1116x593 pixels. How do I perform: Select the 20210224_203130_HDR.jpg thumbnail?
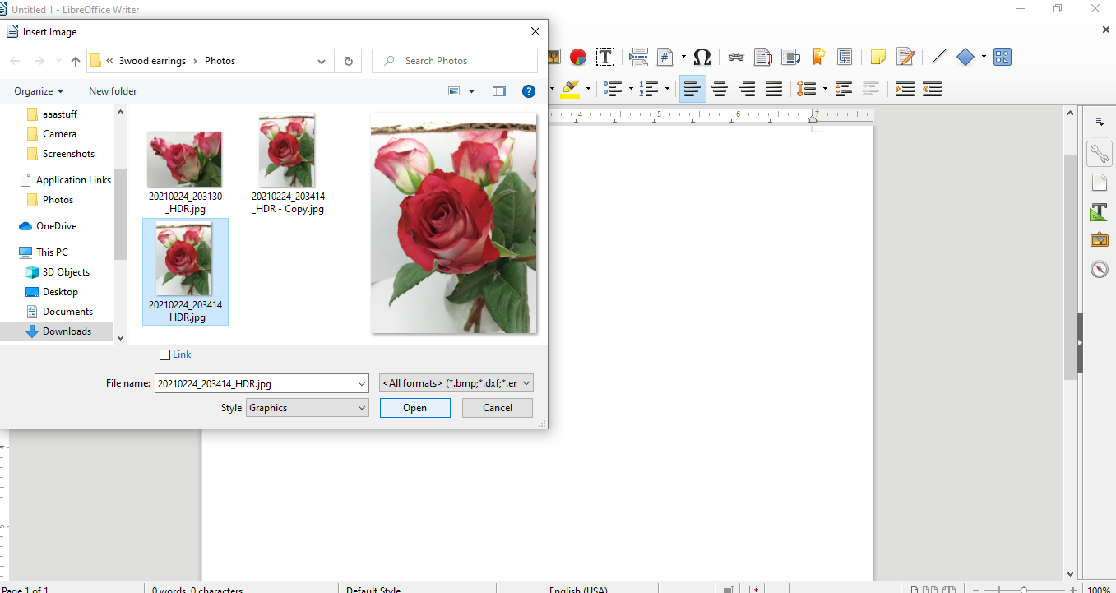click(184, 159)
